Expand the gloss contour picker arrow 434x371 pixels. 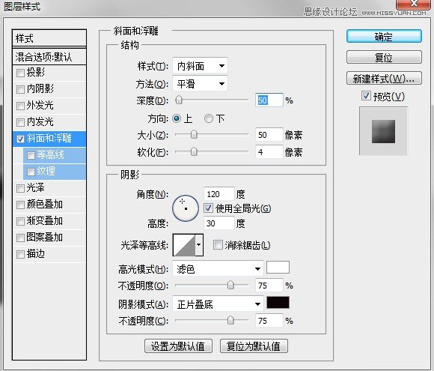click(199, 245)
